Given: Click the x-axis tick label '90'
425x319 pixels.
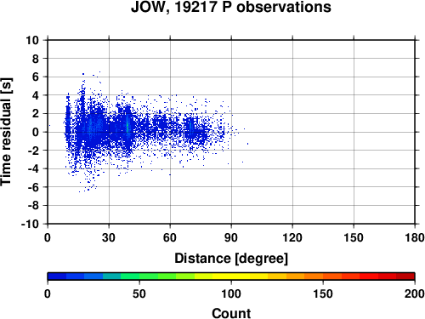Looking at the screenshot, I should [231, 237].
